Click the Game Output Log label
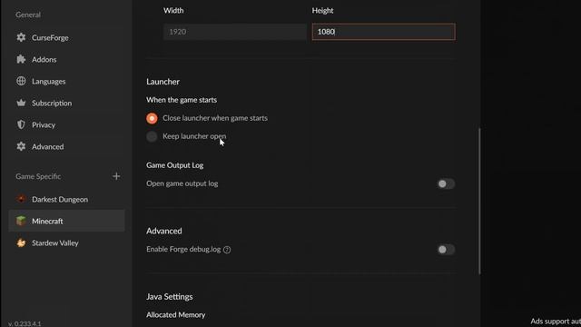 coord(174,165)
